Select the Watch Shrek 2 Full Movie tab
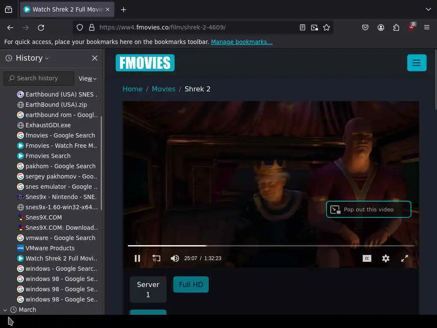The image size is (437, 328). click(x=67, y=9)
